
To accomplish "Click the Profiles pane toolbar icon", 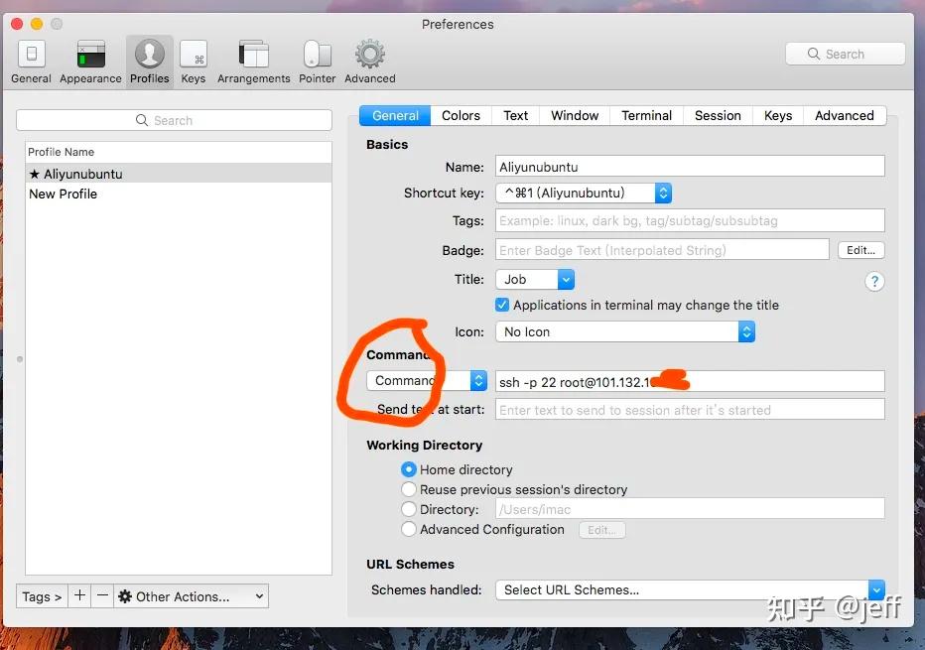I will pos(149,55).
